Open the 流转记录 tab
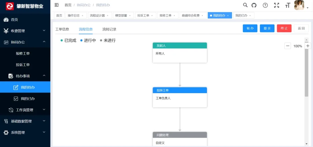The image size is (313, 147). pyautogui.click(x=109, y=29)
